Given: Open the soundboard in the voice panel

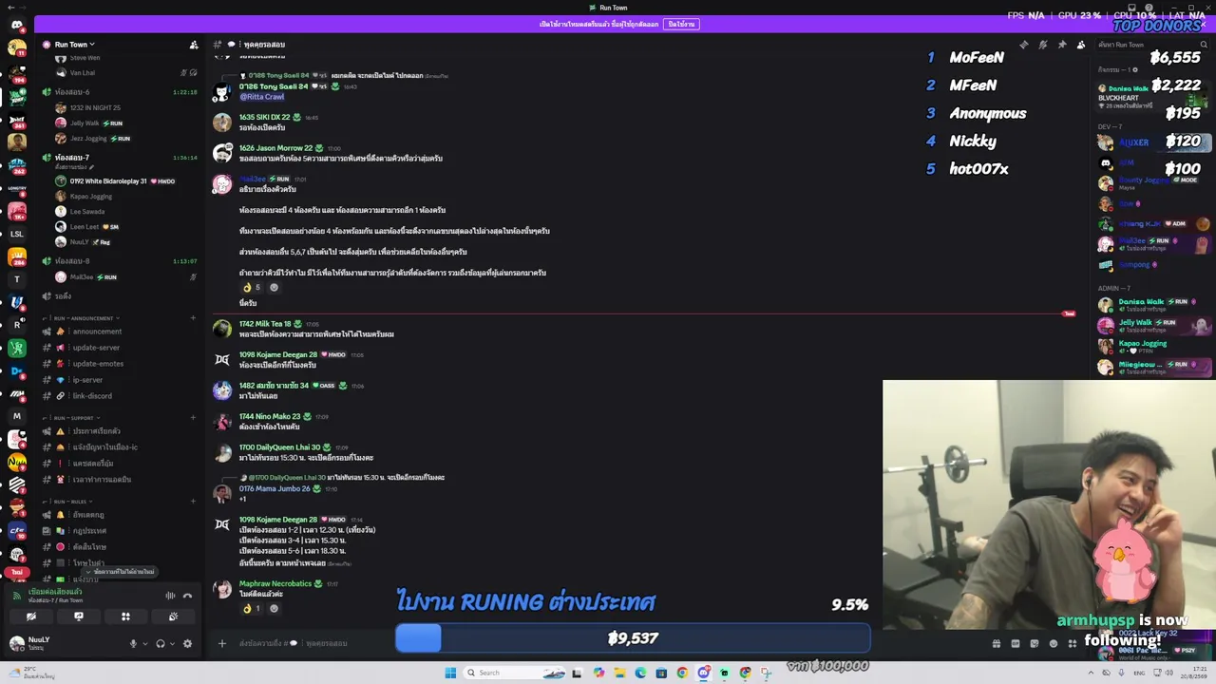Looking at the screenshot, I should [x=173, y=617].
